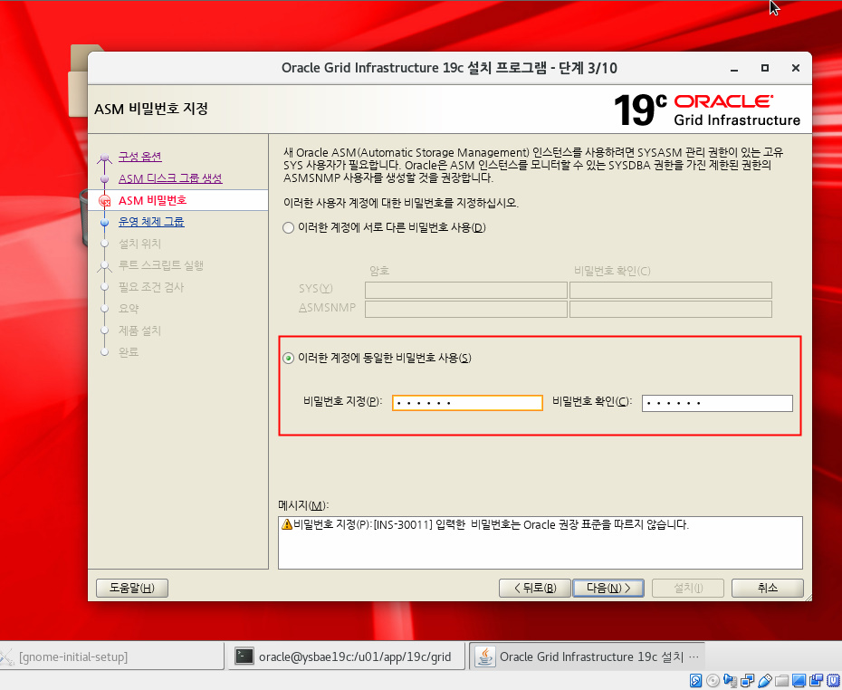Screen dimensions: 842x690
Task: Select the ASM 비밀번호 step in sidebar
Action: 152,200
